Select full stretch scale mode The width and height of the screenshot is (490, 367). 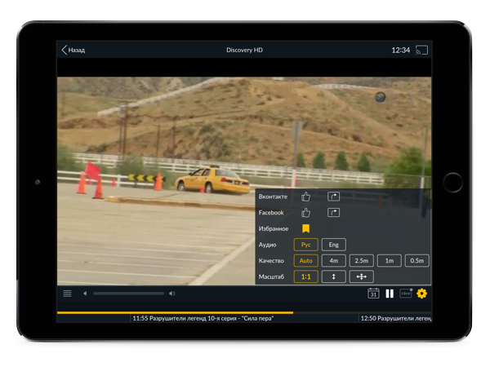click(x=361, y=276)
